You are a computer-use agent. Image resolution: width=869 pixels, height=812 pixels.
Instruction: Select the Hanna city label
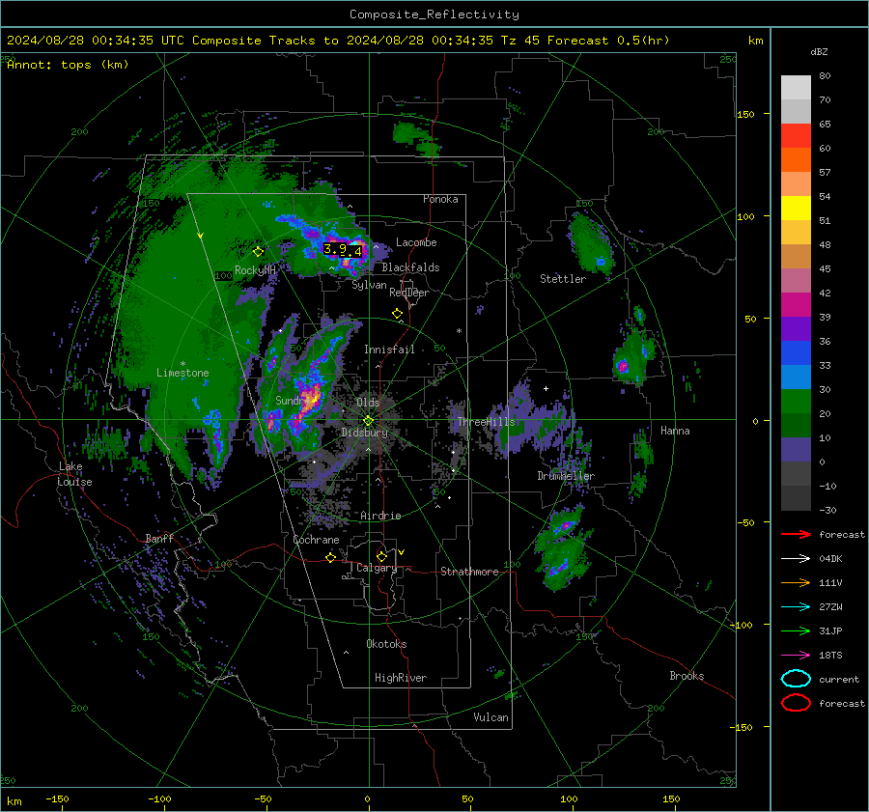pos(675,431)
